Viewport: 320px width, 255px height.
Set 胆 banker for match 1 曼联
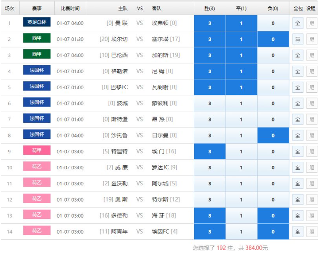tap(312, 23)
